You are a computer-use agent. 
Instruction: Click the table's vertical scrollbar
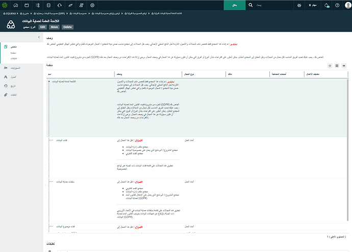pyautogui.click(x=348, y=150)
